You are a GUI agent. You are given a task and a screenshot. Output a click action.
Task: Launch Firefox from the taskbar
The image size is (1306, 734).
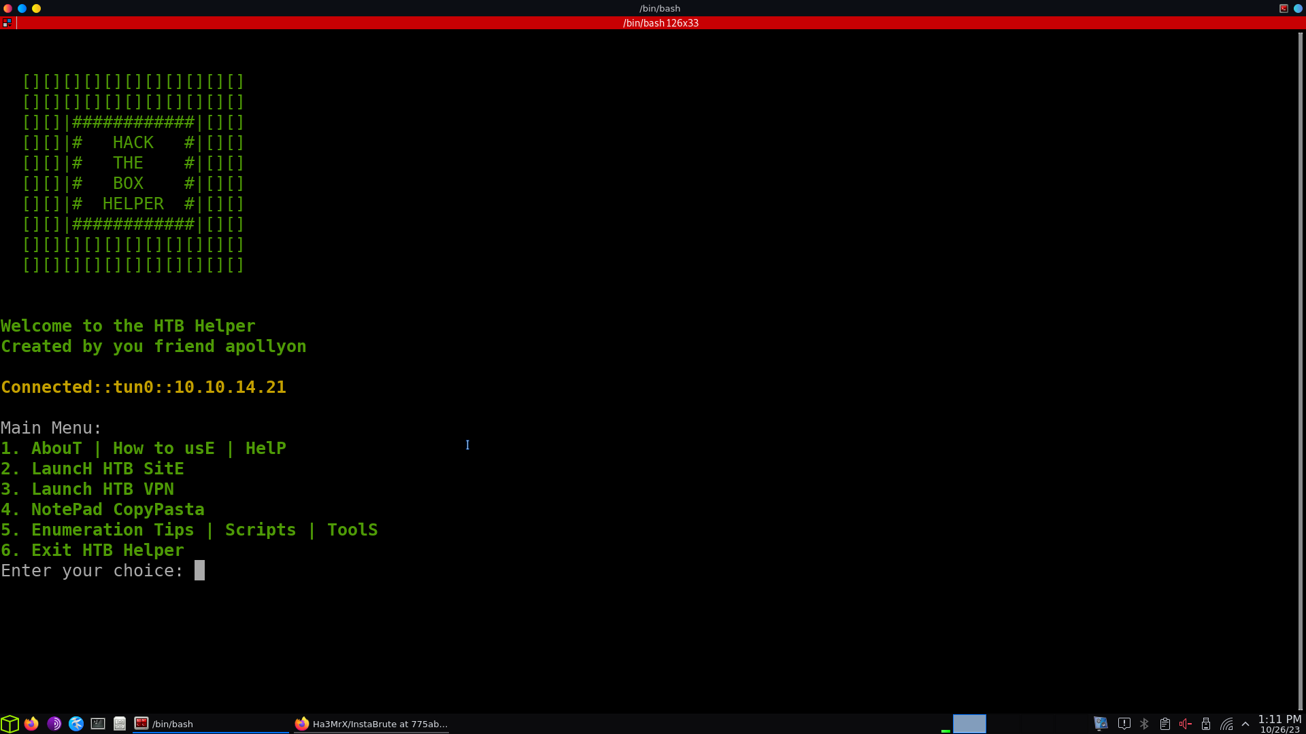[x=31, y=724]
